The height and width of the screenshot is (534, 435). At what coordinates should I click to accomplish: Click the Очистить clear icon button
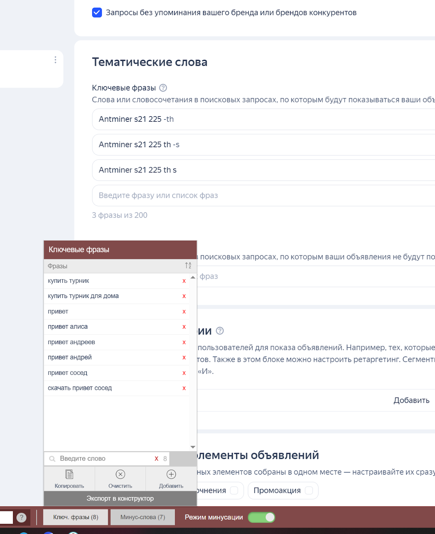coord(120,479)
